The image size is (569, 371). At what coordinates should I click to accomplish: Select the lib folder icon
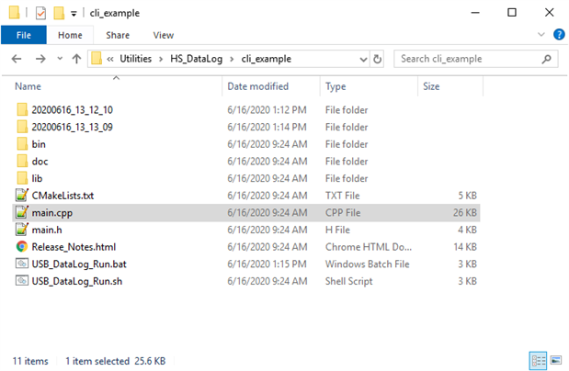[22, 178]
